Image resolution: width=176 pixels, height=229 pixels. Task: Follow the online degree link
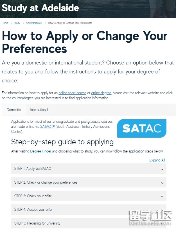pyautogui.click(x=101, y=93)
